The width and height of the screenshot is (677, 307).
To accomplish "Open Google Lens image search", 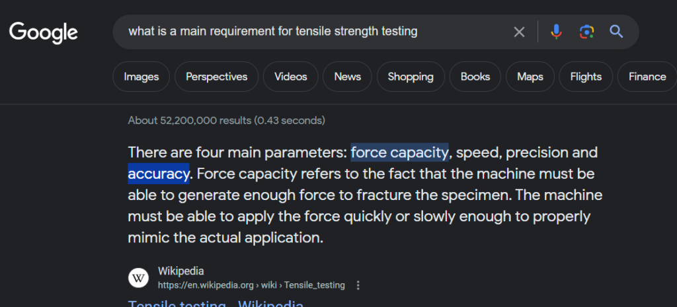I will coord(586,32).
